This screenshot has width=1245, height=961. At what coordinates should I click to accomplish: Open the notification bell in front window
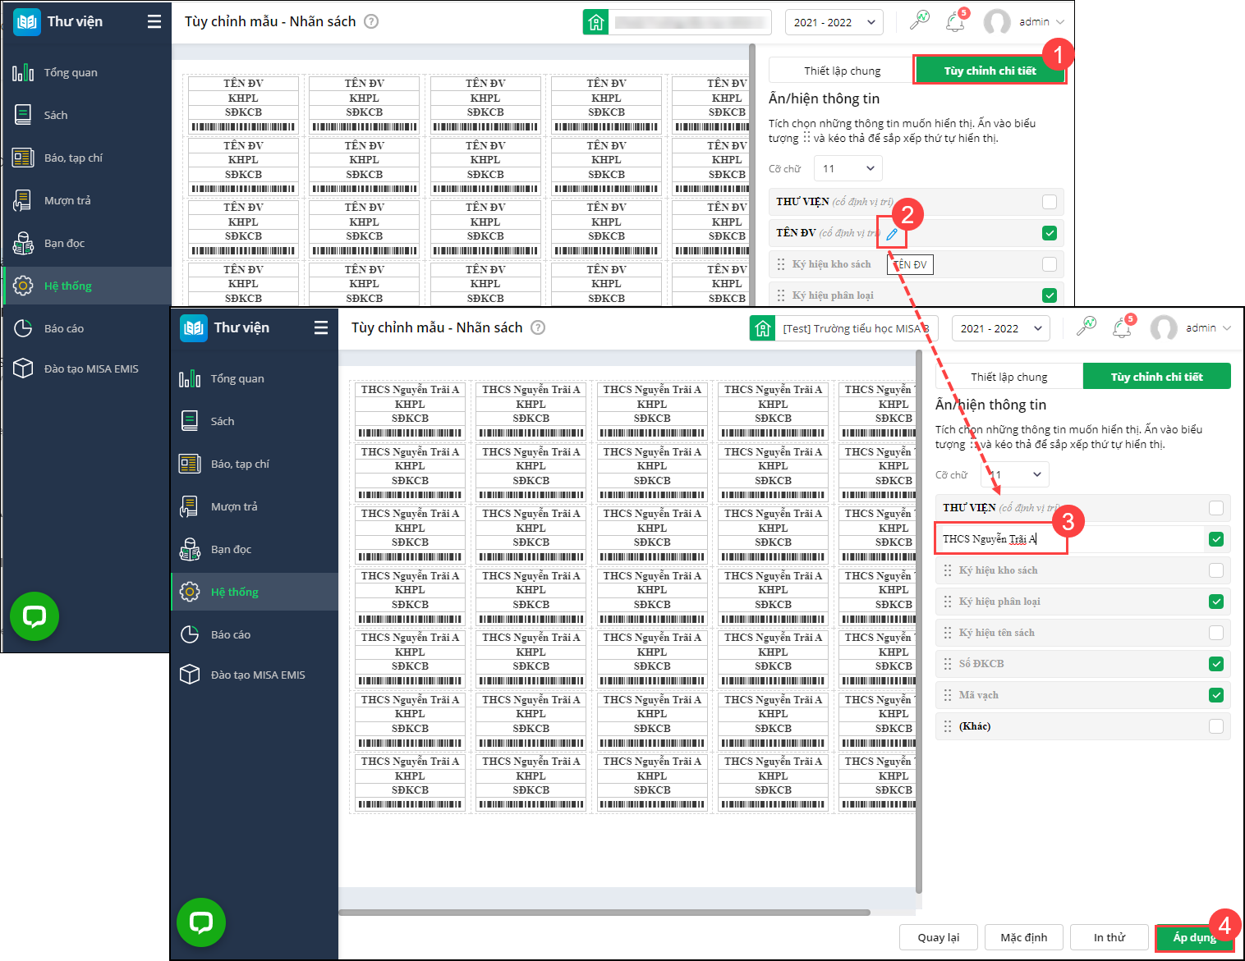click(x=1122, y=327)
